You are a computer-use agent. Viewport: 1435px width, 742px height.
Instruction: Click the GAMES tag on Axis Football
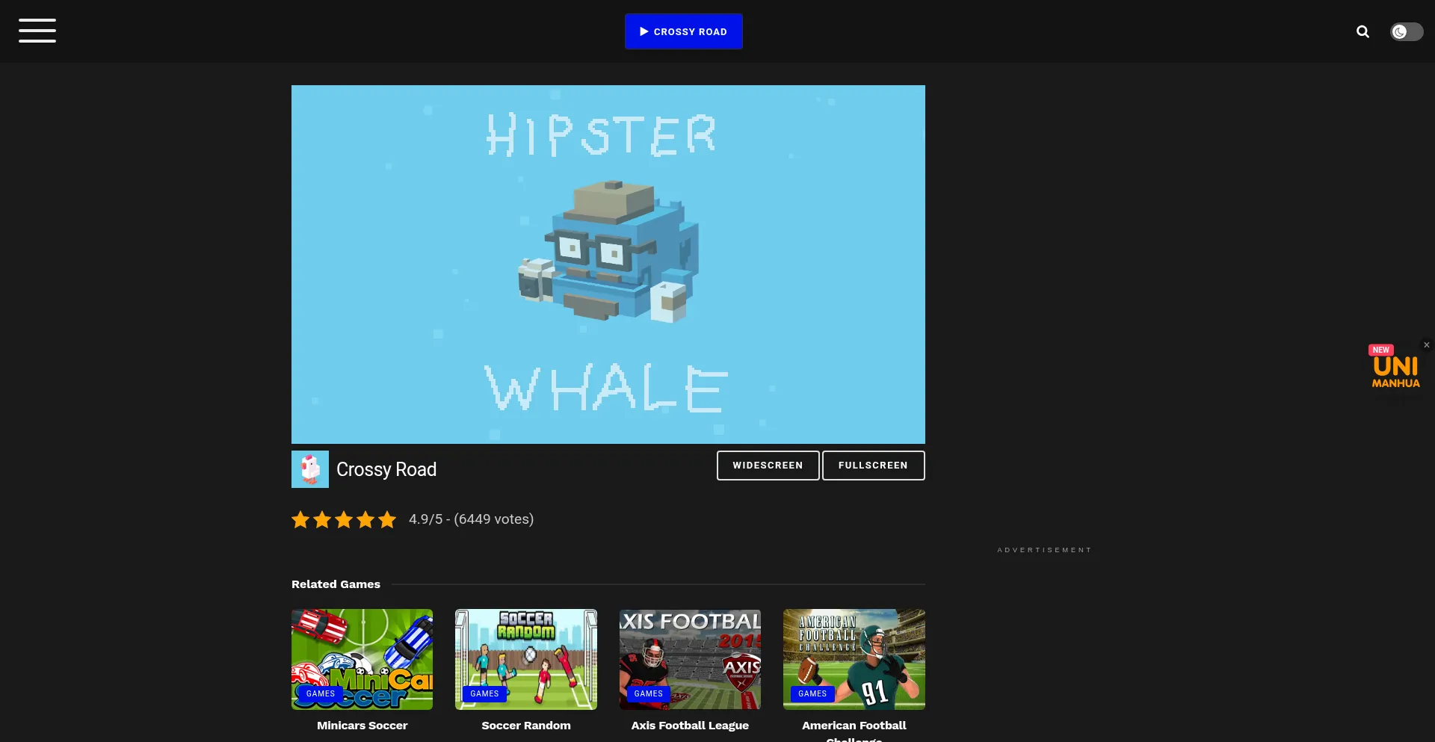point(648,694)
